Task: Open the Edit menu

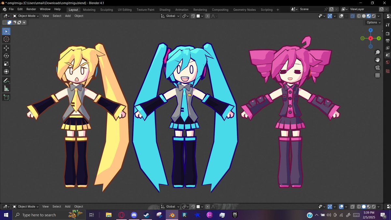Action: pyautogui.click(x=20, y=9)
